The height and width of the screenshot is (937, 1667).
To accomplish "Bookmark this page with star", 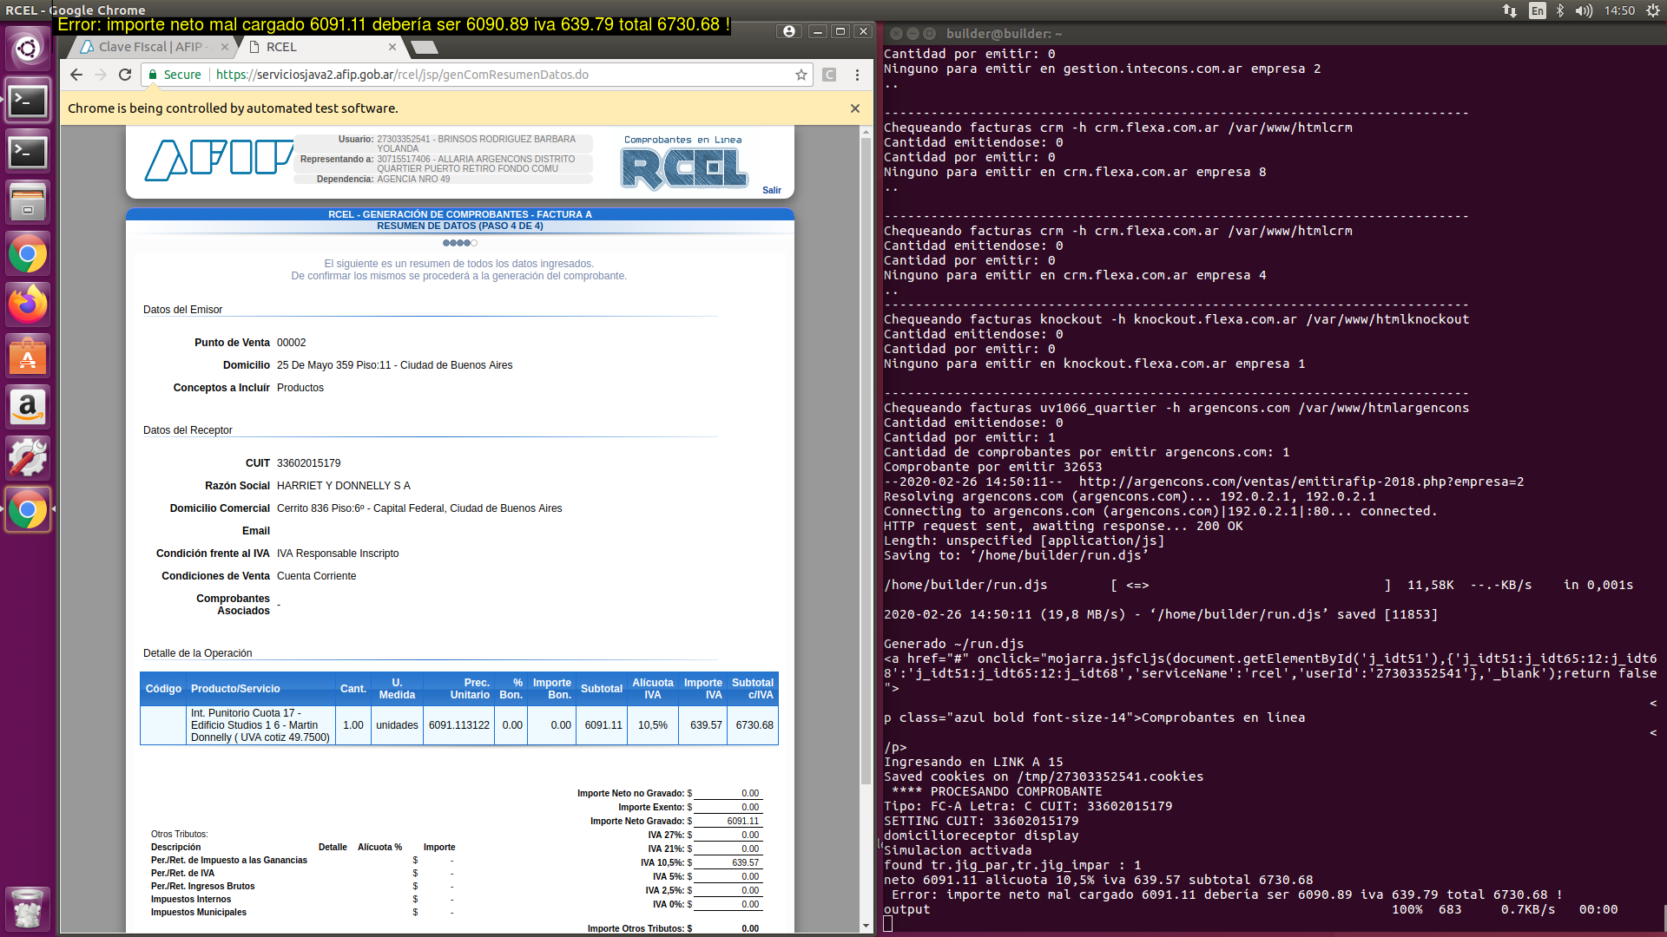I will coord(801,75).
